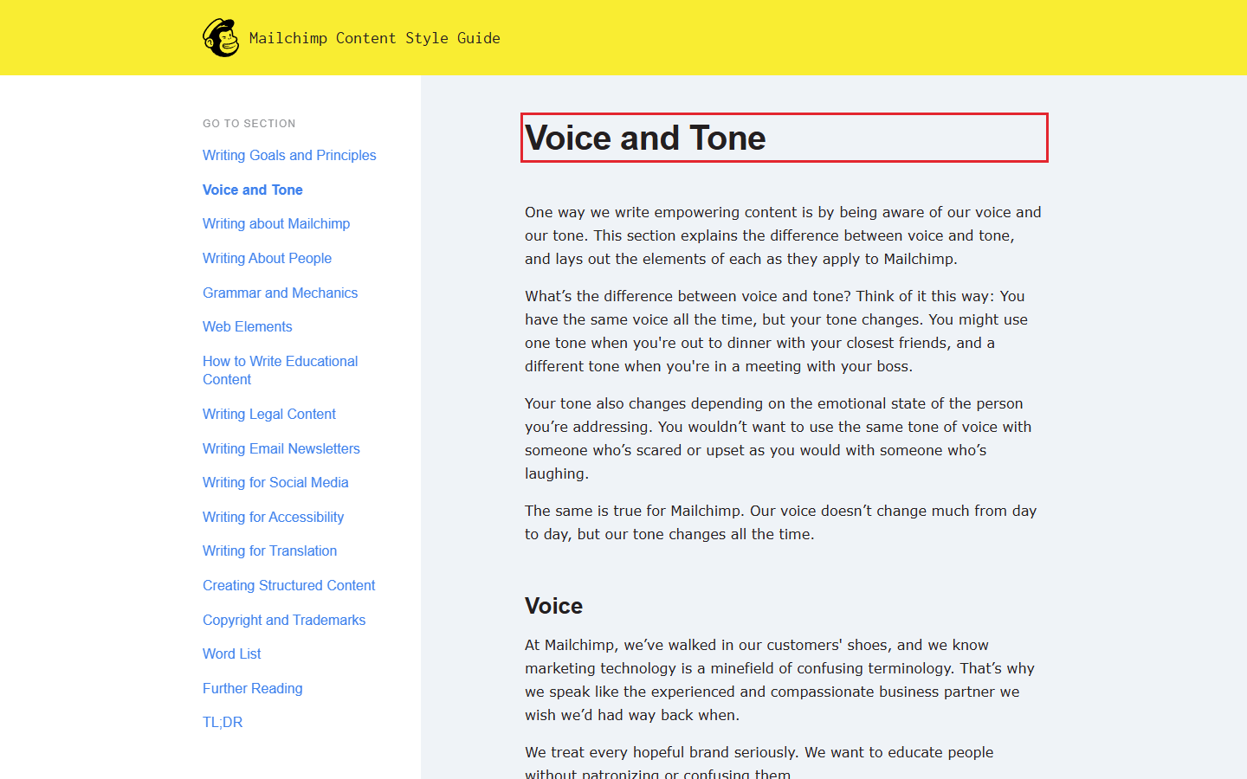Go to Web Elements section
1247x779 pixels.
(x=248, y=326)
